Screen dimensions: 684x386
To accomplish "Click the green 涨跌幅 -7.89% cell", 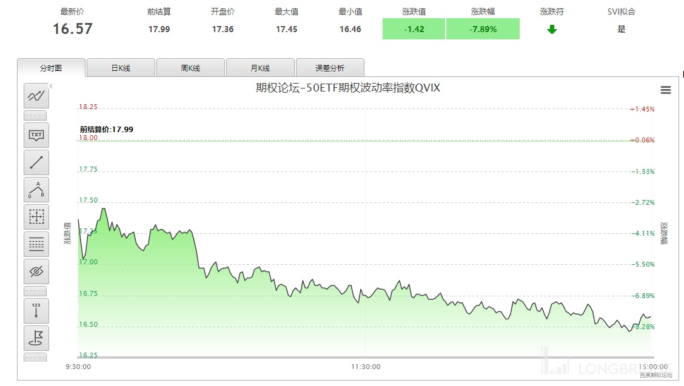I will click(483, 29).
